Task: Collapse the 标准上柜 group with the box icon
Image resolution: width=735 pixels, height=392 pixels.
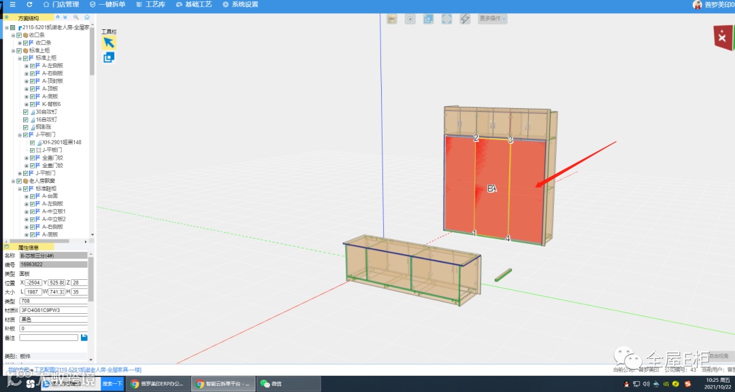Action: click(13, 50)
